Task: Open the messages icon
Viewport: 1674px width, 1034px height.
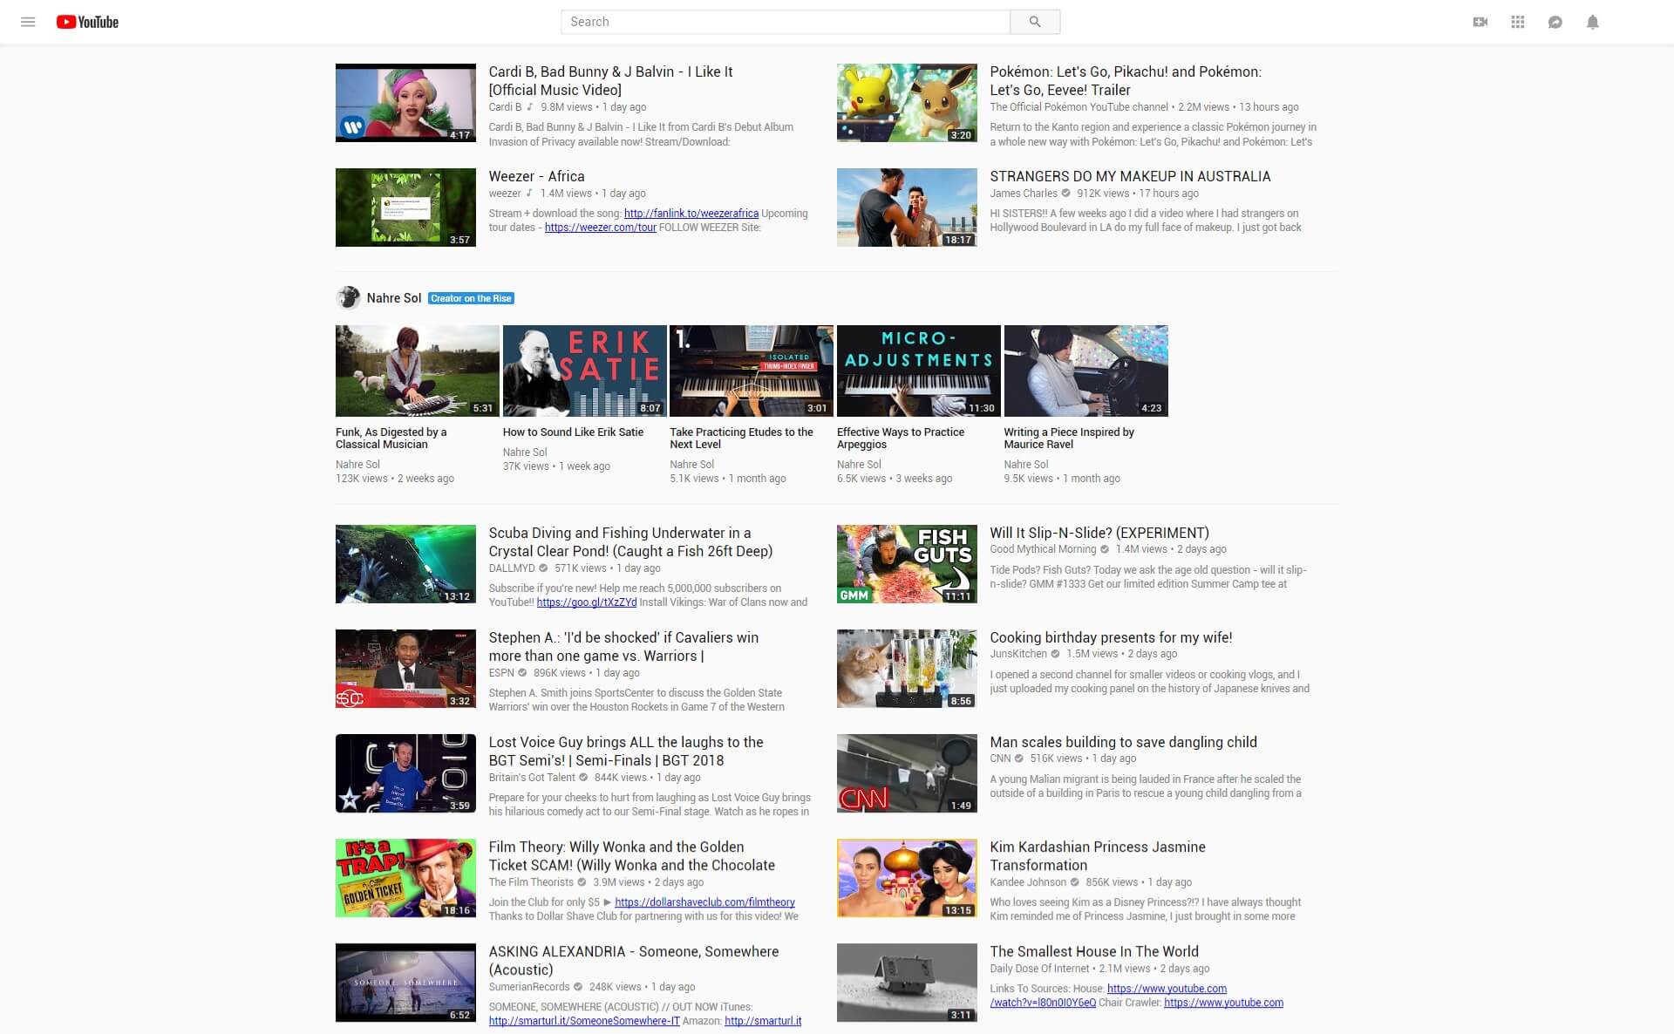Action: point(1555,22)
